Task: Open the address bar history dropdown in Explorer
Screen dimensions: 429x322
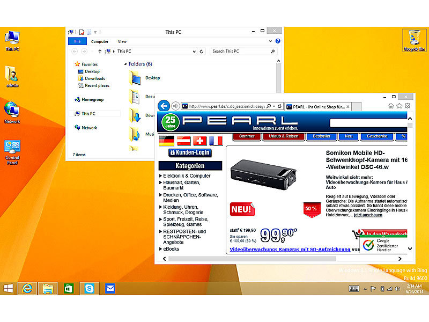Action: [194, 51]
